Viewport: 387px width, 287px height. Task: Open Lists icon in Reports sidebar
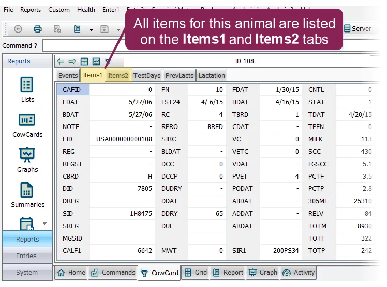pyautogui.click(x=27, y=85)
